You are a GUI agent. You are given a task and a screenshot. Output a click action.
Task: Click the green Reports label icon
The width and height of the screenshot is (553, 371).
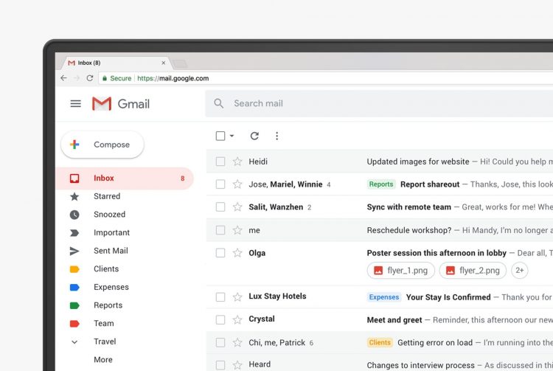(74, 305)
